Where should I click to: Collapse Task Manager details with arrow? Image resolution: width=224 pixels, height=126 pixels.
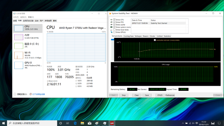15,94
